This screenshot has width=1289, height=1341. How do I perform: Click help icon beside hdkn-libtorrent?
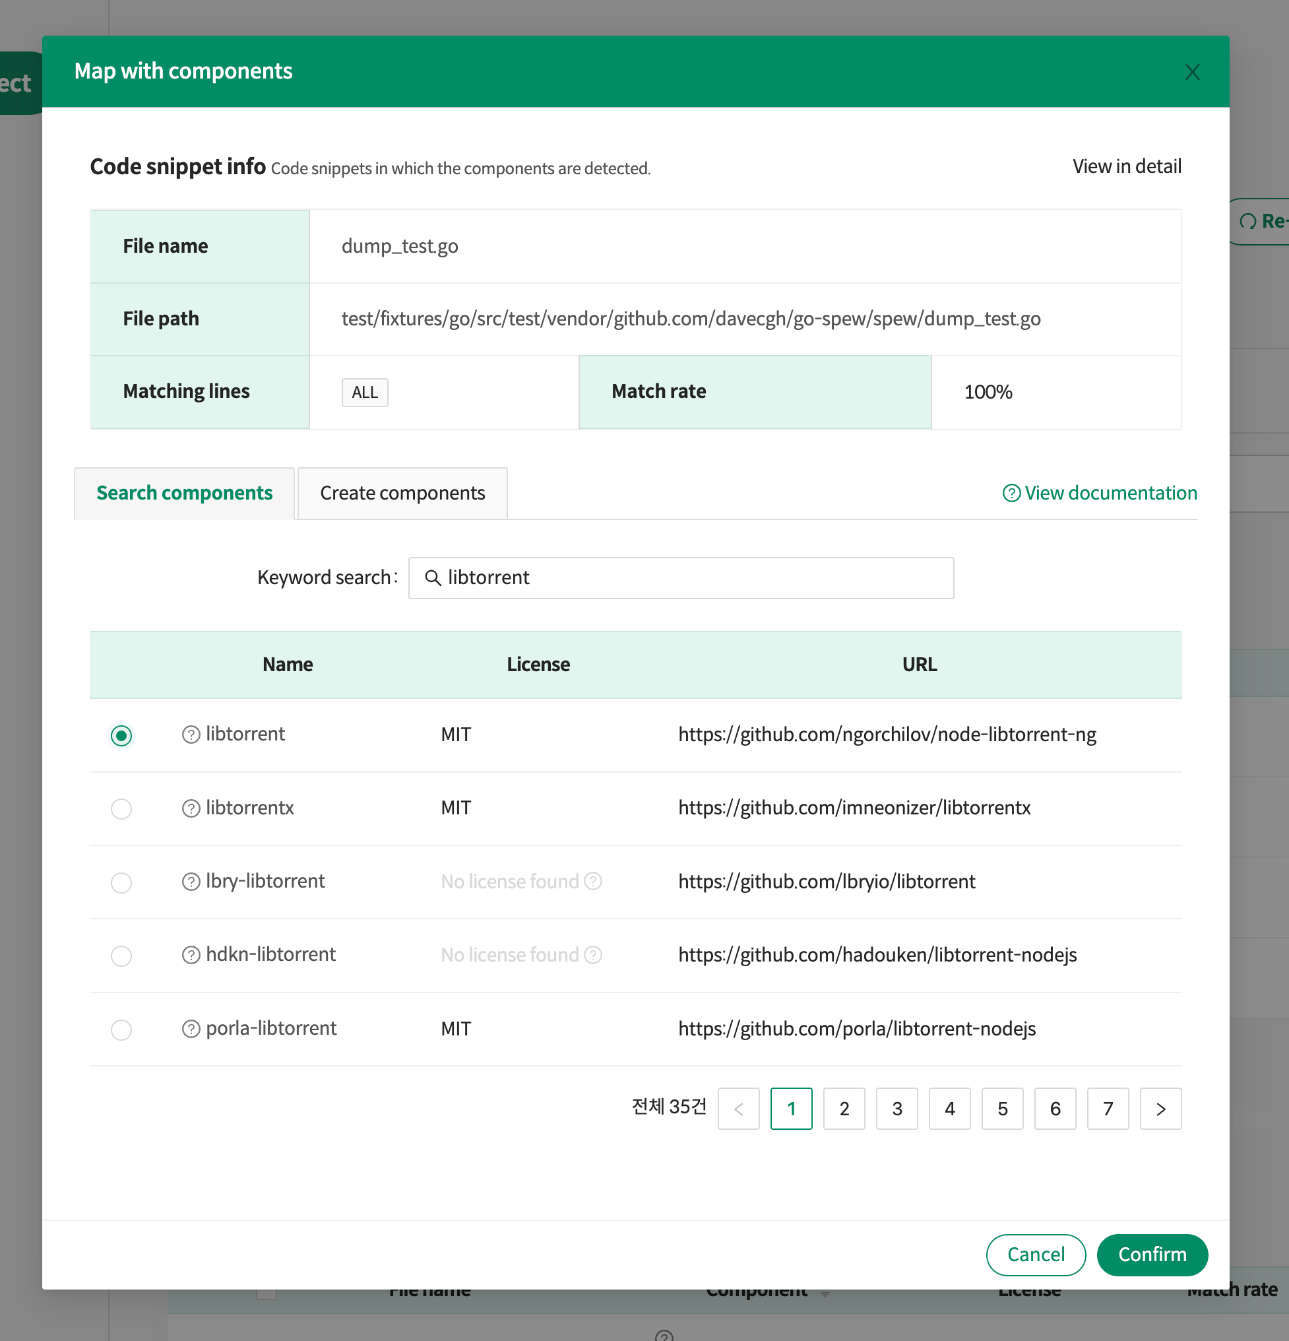tap(191, 955)
